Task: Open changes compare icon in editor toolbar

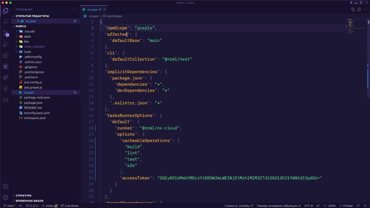Action: [x=353, y=10]
